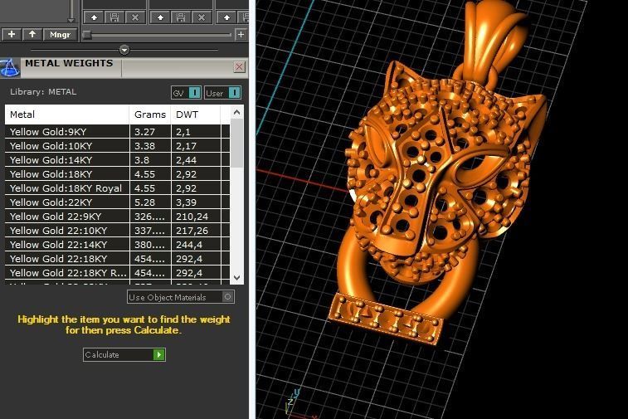Click the Grams column header
Image resolution: width=628 pixels, height=419 pixels.
click(150, 114)
